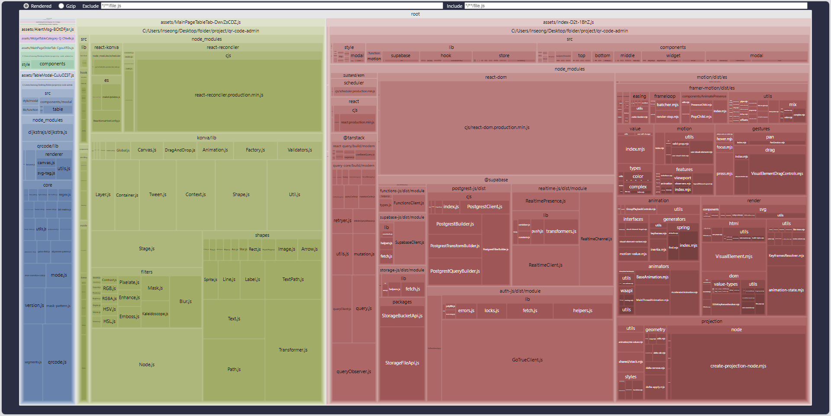The height and width of the screenshot is (416, 831).
Task: Select react-reconciler.production.min.js module
Action: pos(229,95)
